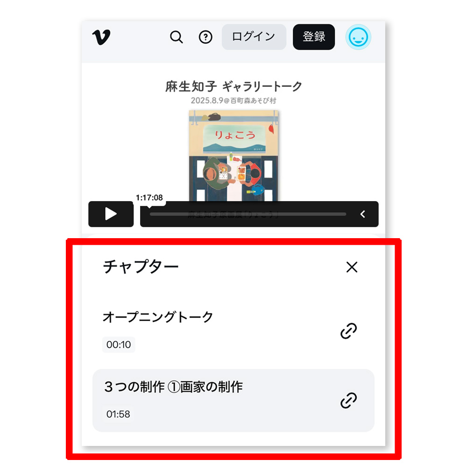The width and height of the screenshot is (467, 467).
Task: Copy link for オープニングトーク chapter
Action: (348, 331)
